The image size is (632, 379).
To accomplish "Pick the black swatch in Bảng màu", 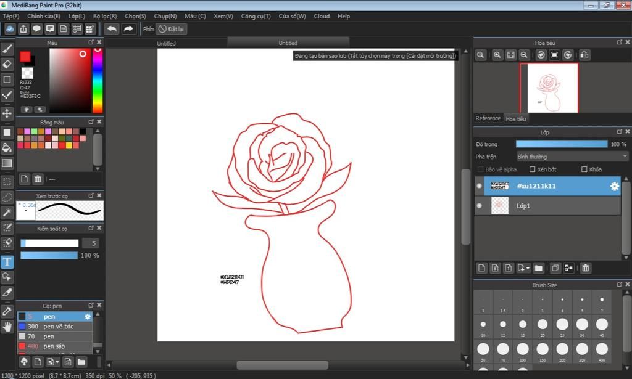I will pos(83,131).
